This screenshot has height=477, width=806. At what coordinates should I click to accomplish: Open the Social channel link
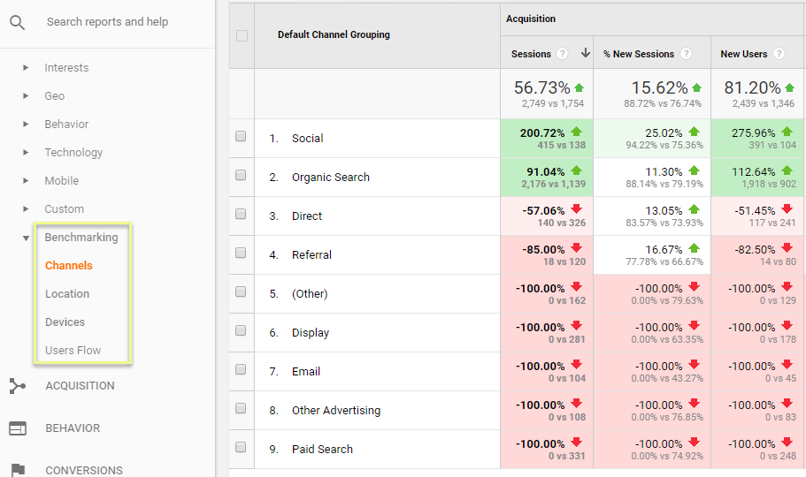point(307,138)
